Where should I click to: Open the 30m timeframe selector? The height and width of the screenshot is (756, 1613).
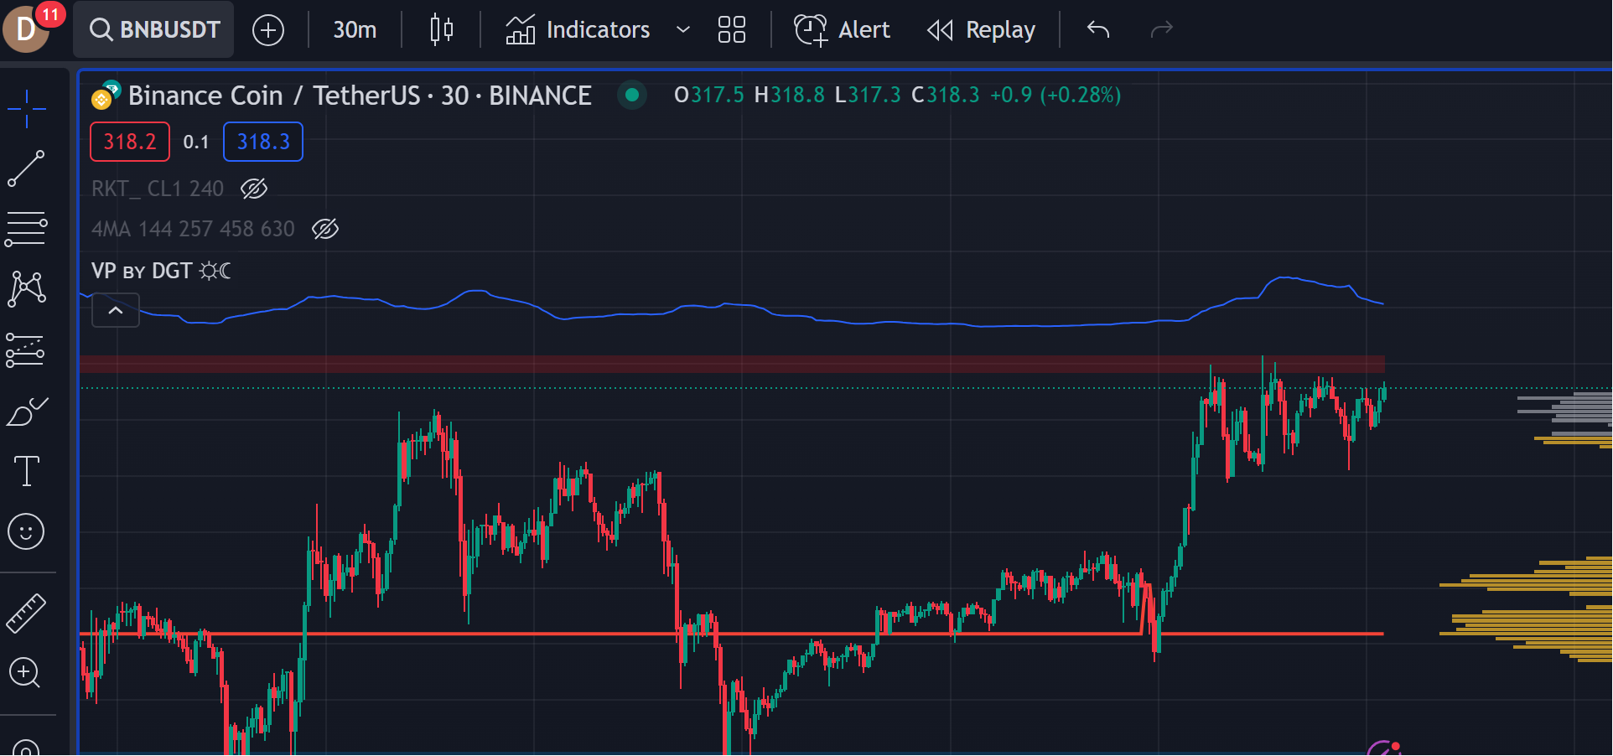[x=355, y=30]
